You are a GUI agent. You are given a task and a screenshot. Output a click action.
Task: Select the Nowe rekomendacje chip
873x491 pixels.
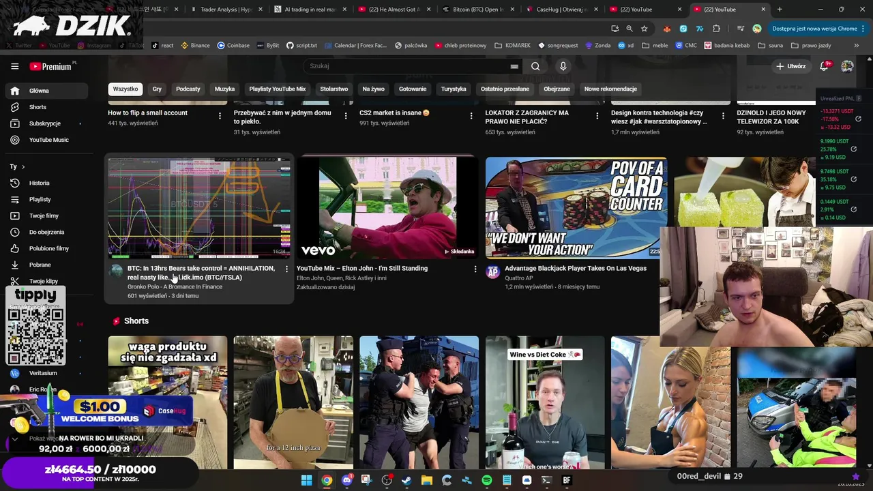point(610,89)
